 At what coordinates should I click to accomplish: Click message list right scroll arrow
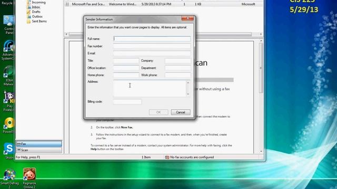(261, 34)
